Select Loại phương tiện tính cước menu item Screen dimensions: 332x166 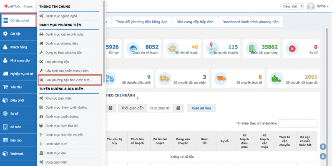pyautogui.click(x=68, y=79)
